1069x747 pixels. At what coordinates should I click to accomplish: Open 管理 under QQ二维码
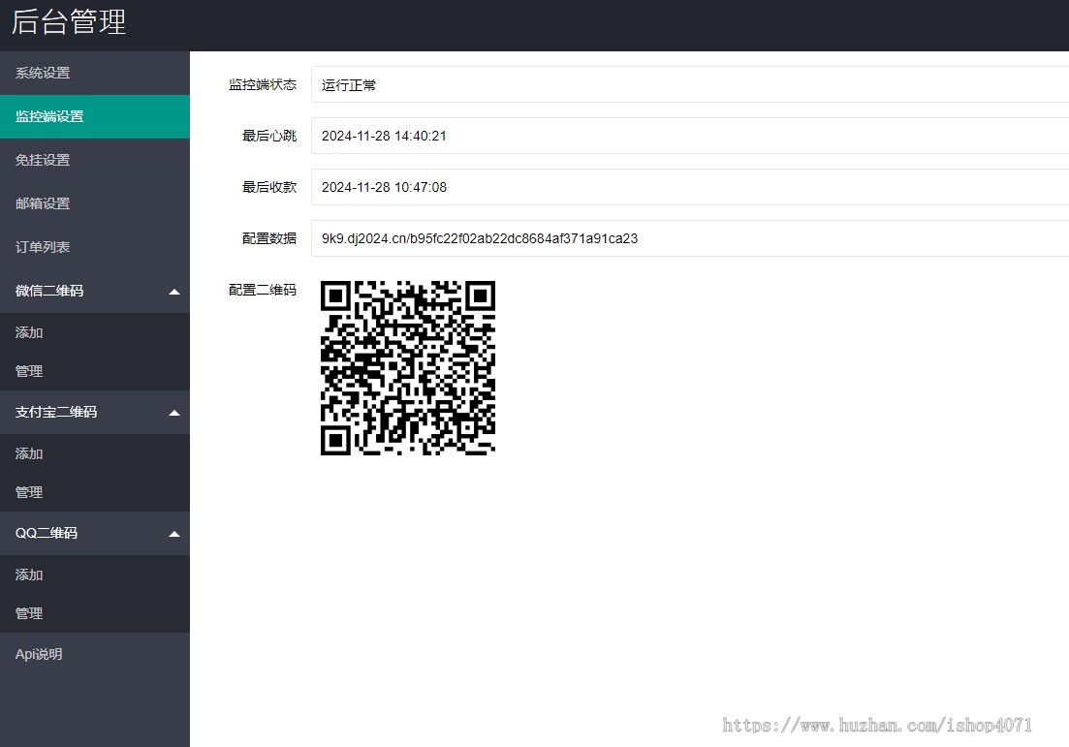(95, 613)
